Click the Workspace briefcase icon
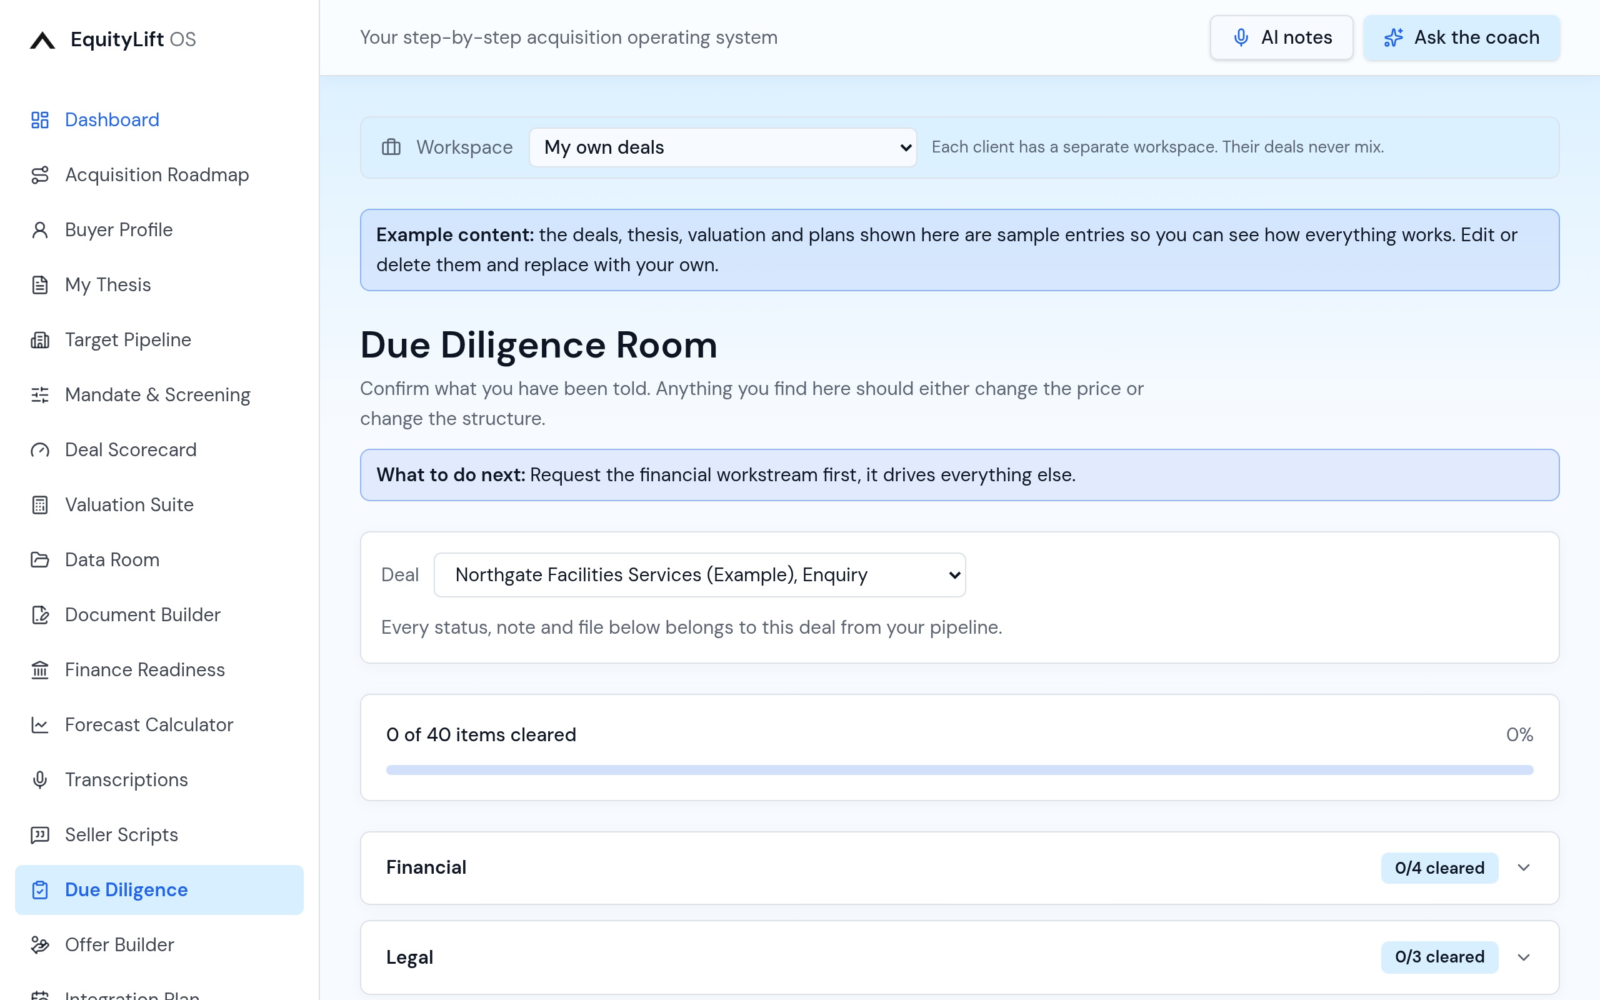 [391, 147]
